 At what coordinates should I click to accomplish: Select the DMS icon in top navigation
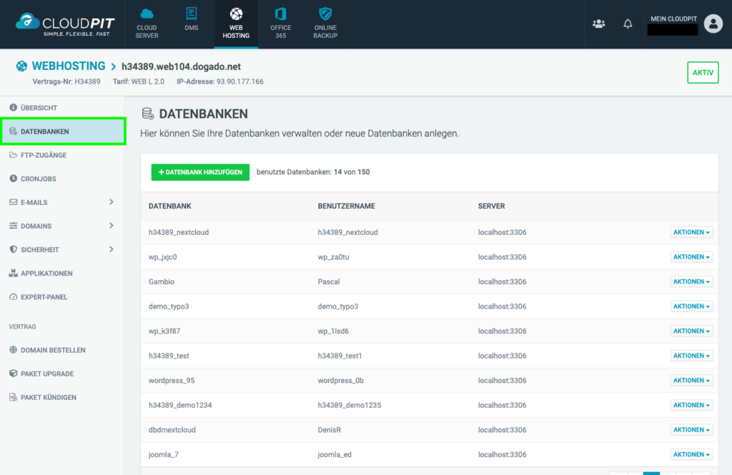point(191,23)
